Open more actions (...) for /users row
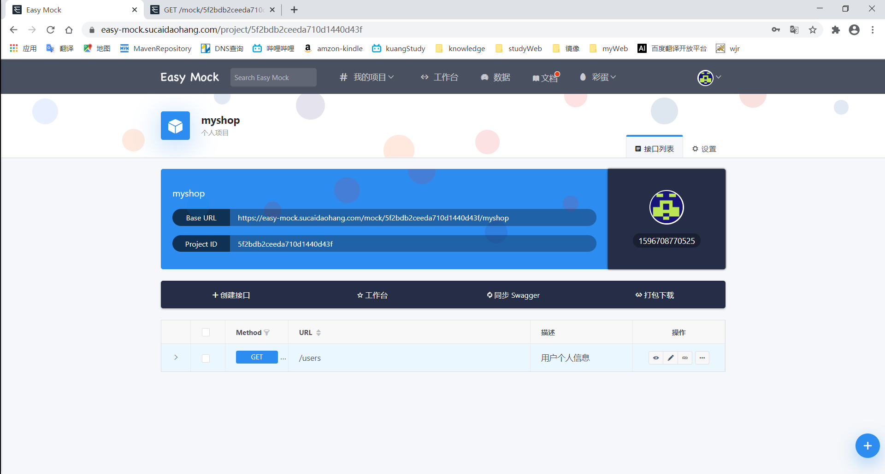The height and width of the screenshot is (474, 885). click(701, 358)
